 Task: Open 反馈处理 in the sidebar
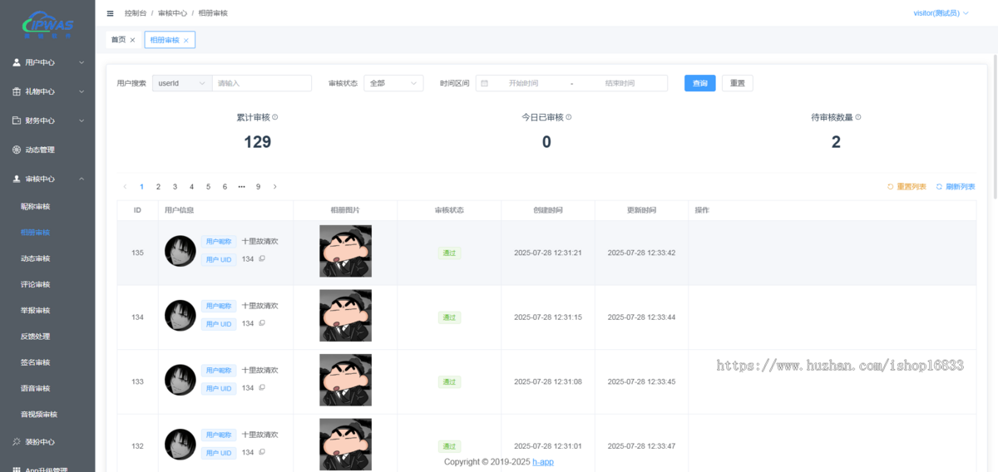(36, 336)
